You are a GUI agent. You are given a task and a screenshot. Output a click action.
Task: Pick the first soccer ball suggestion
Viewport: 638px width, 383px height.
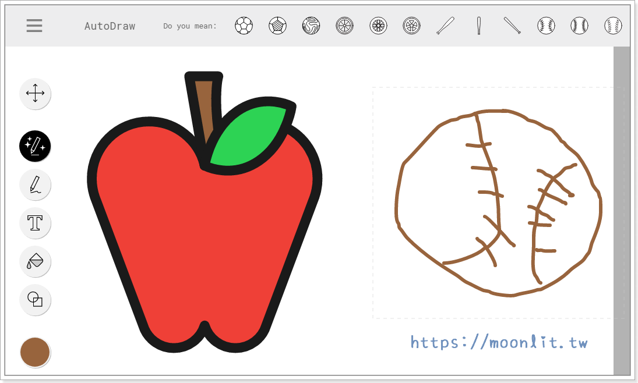coord(244,26)
